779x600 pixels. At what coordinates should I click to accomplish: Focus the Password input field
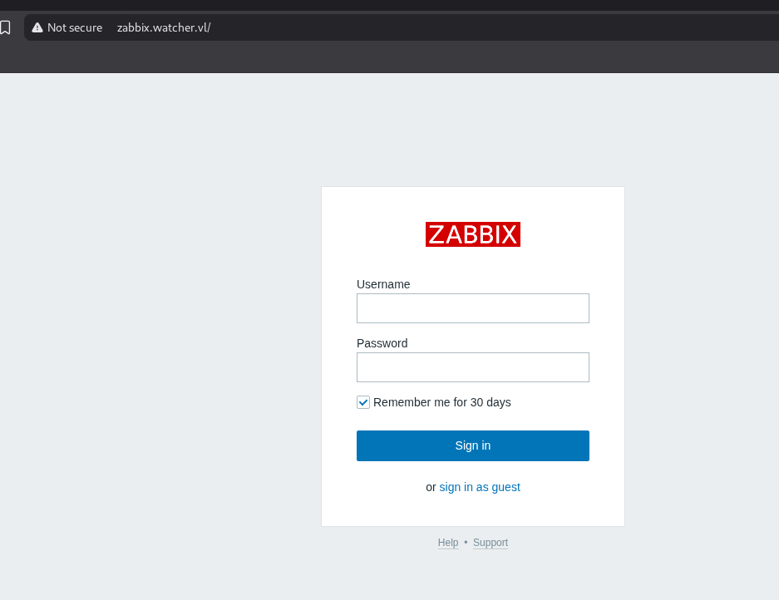pyautogui.click(x=472, y=367)
